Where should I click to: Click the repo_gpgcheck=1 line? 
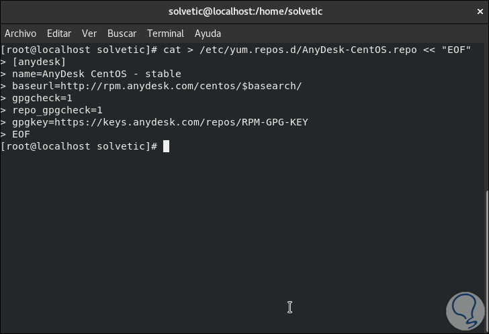point(57,110)
